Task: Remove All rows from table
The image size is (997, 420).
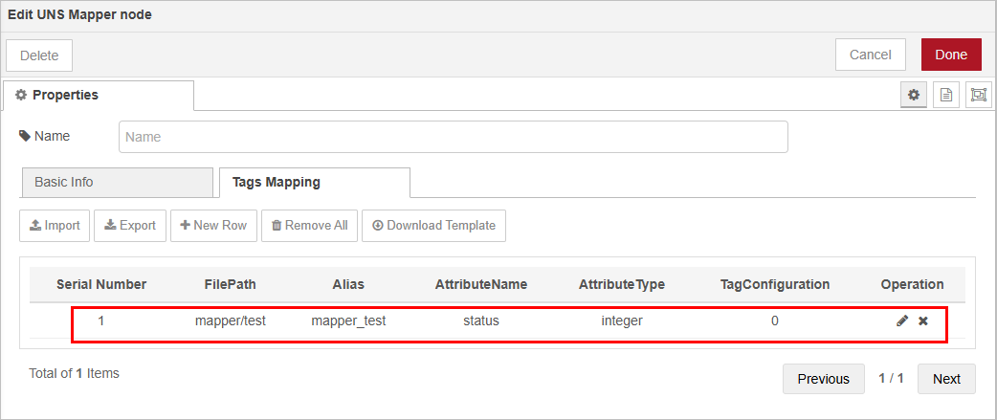Action: coord(309,226)
